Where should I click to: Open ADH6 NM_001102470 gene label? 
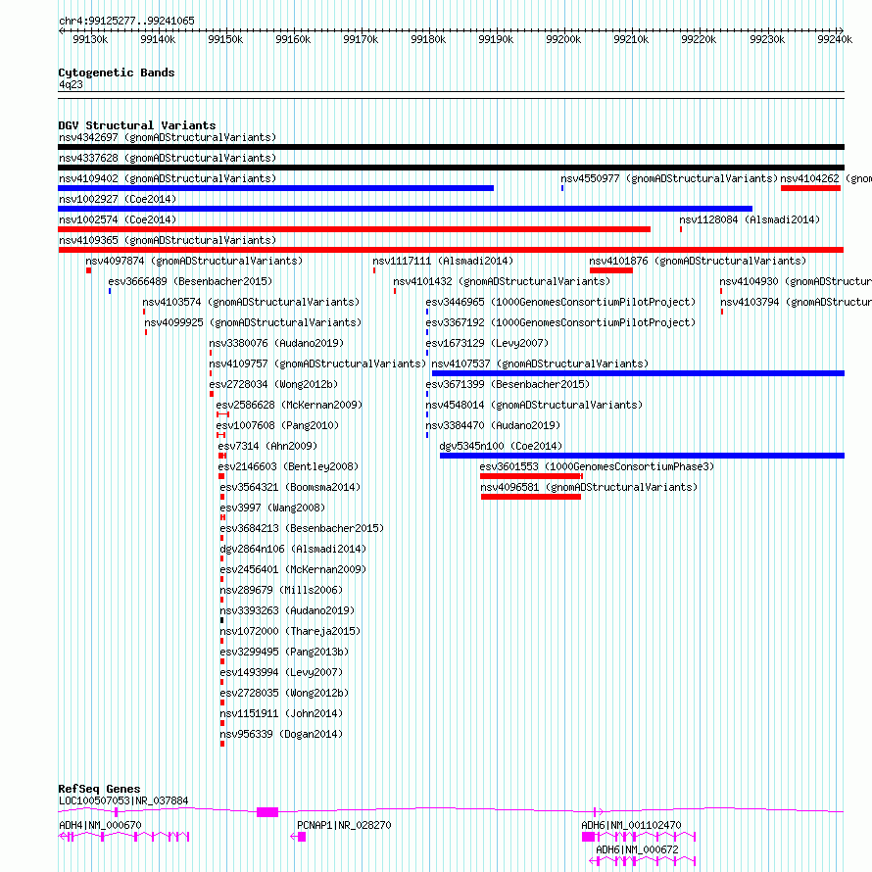coord(631,825)
